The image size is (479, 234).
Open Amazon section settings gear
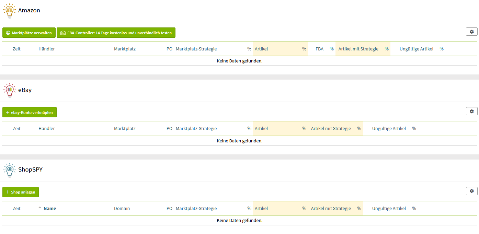(x=471, y=32)
